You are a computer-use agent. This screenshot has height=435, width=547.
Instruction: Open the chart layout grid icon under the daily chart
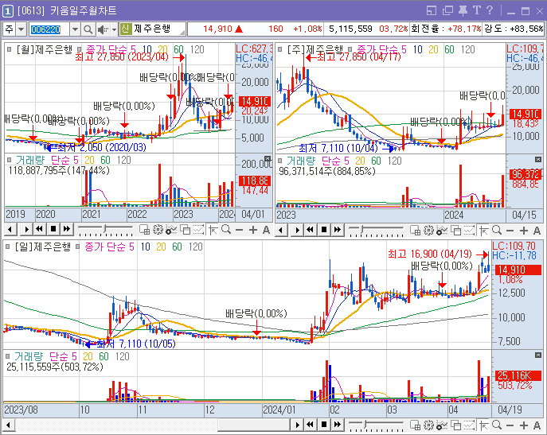click(415, 425)
